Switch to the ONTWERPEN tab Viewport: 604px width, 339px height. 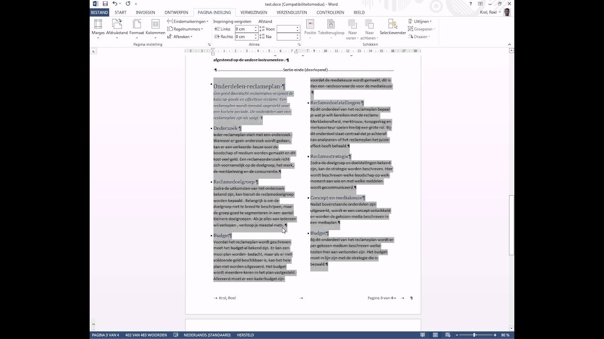pyautogui.click(x=176, y=12)
